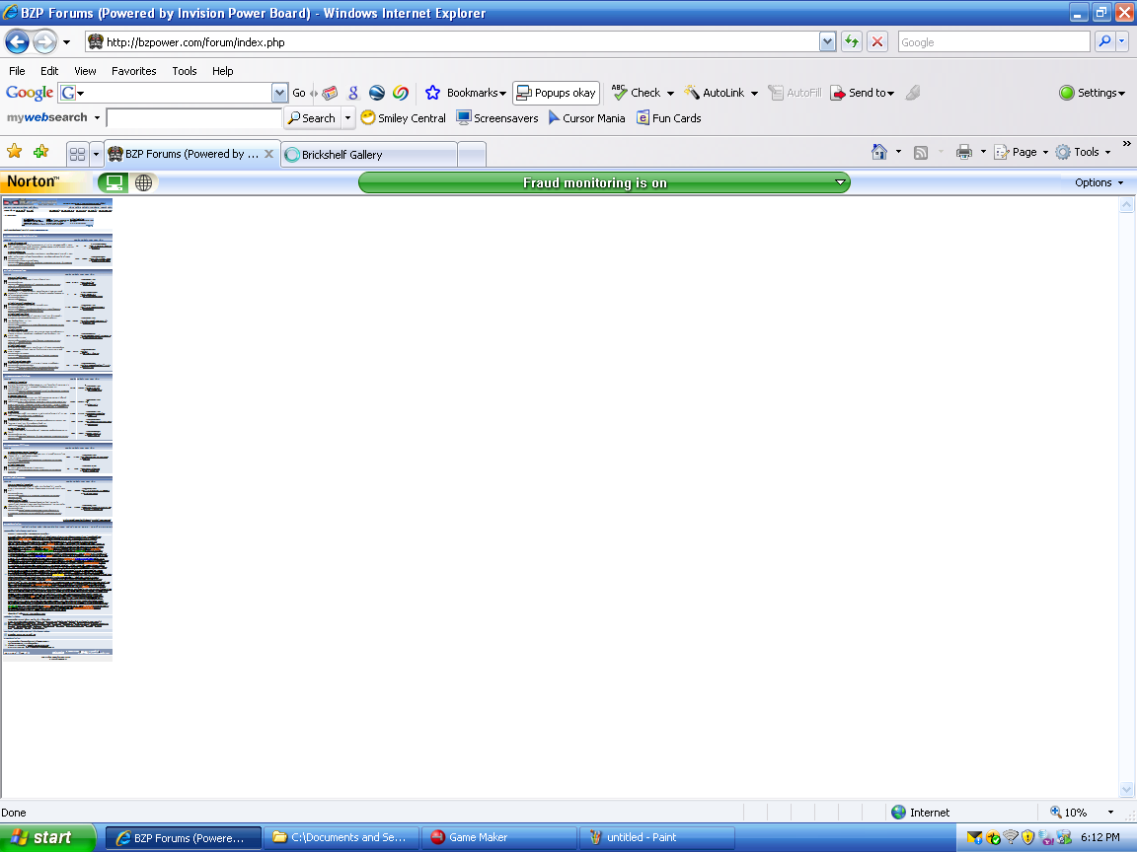Open the File menu

(x=17, y=71)
